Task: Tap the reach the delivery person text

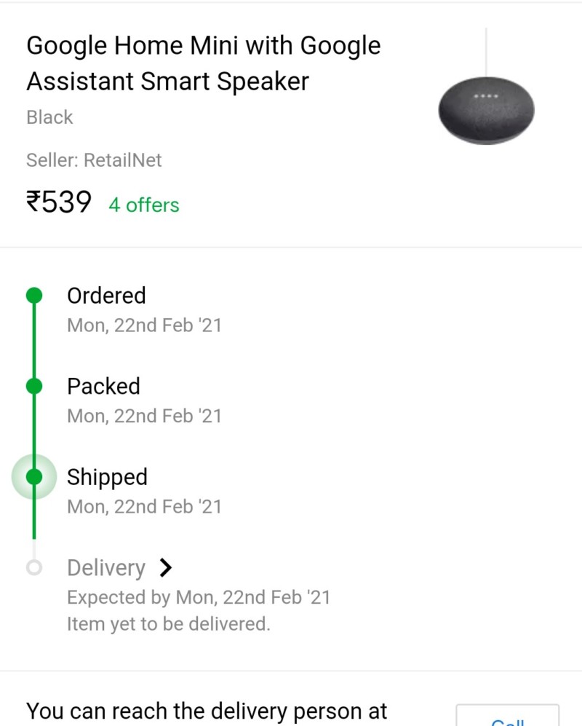Action: click(x=207, y=711)
